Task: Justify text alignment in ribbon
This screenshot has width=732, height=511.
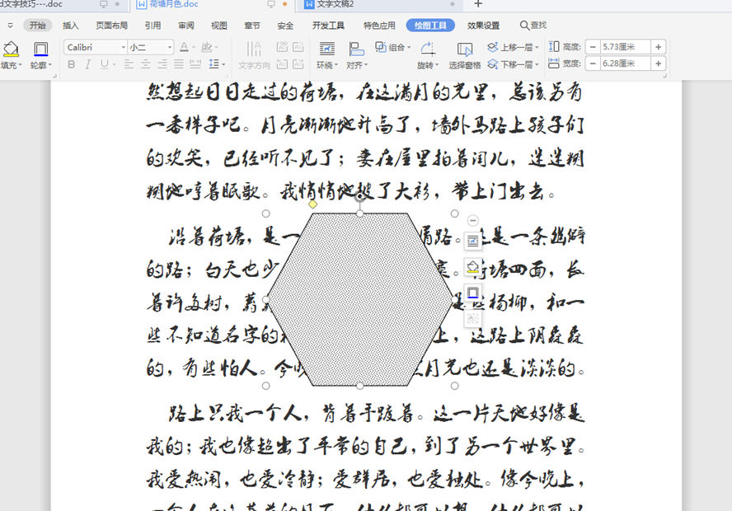Action: tap(179, 64)
